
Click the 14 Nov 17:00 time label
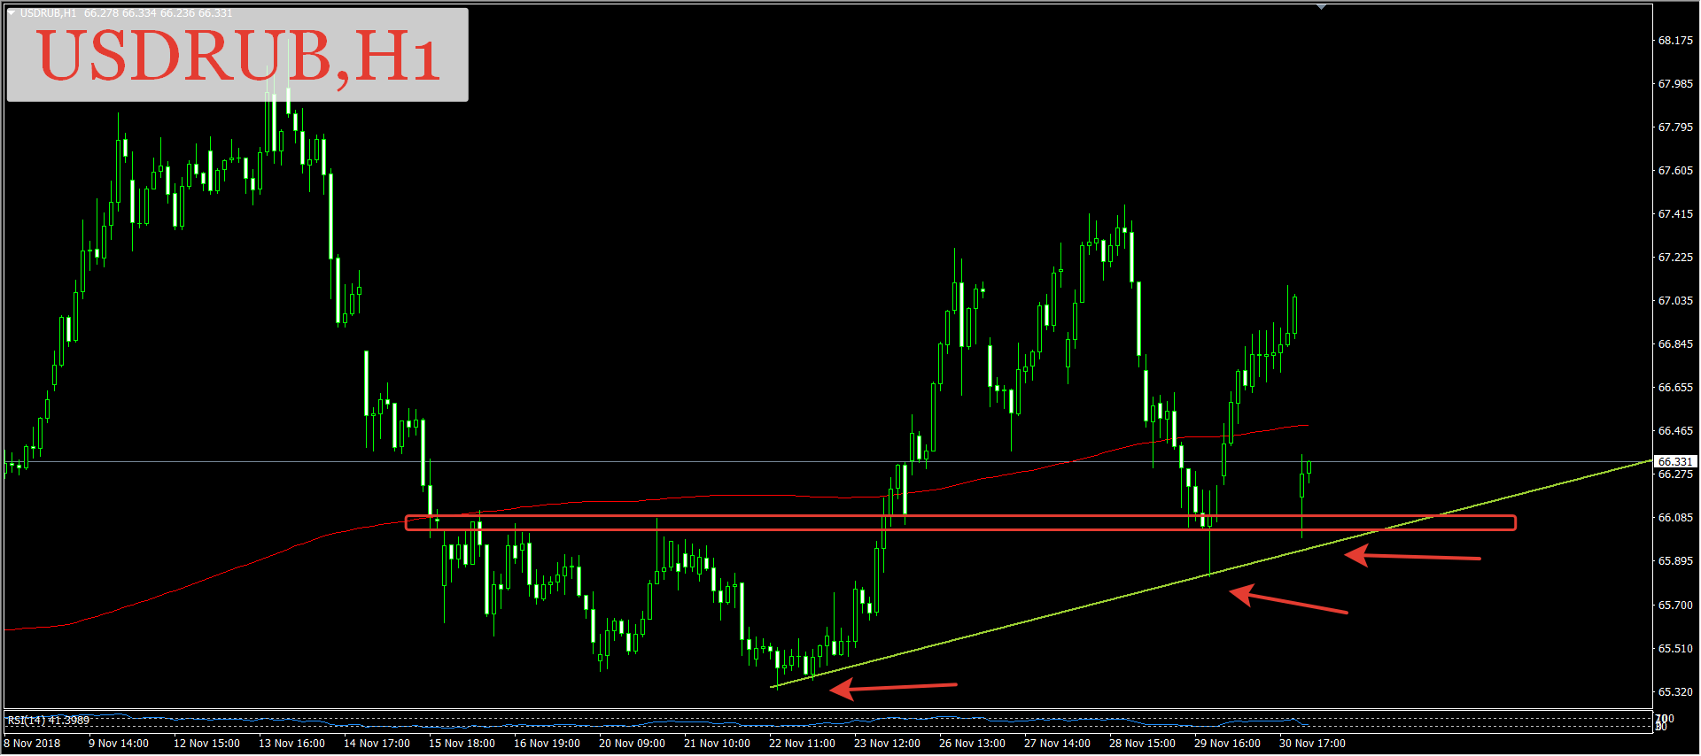click(377, 744)
